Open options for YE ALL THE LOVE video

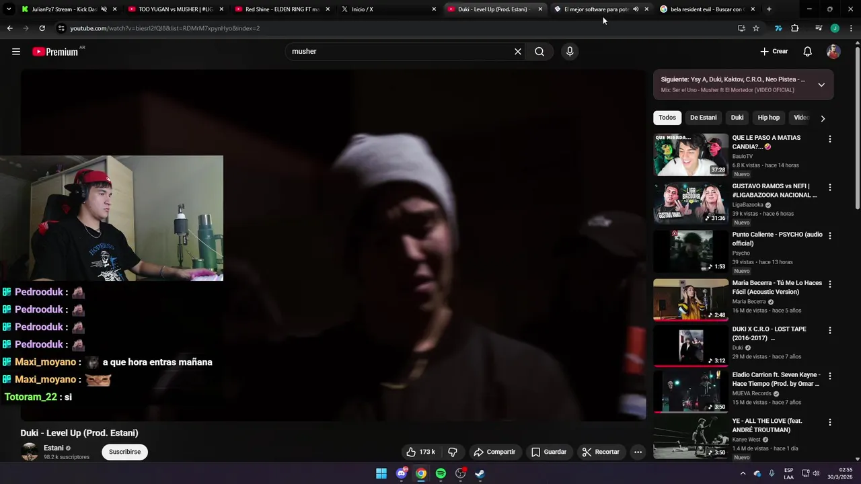coord(829,422)
